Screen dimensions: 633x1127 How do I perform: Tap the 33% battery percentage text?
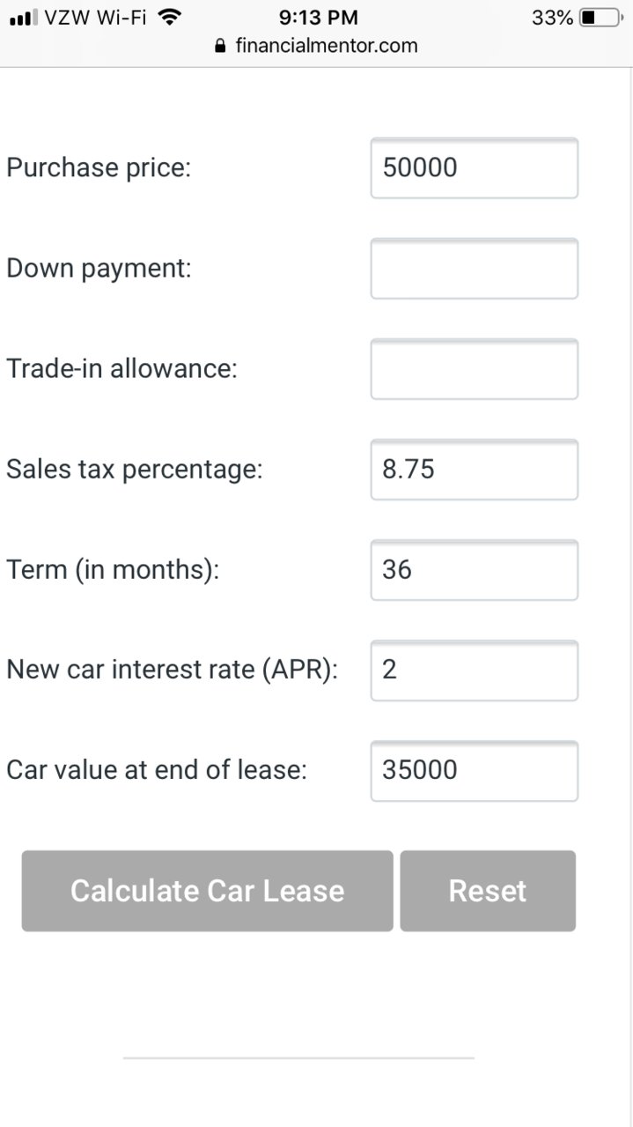point(553,18)
